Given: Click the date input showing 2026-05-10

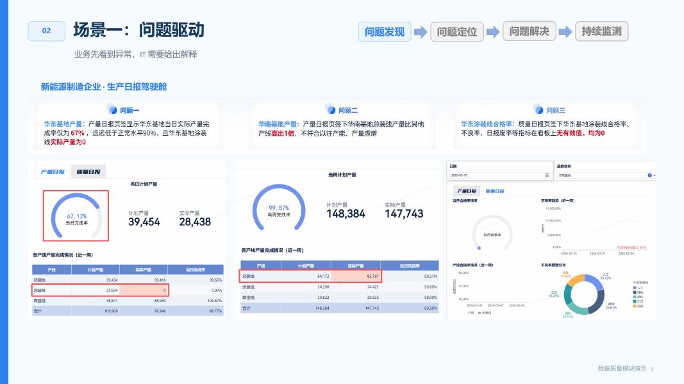Looking at the screenshot, I should 499,175.
